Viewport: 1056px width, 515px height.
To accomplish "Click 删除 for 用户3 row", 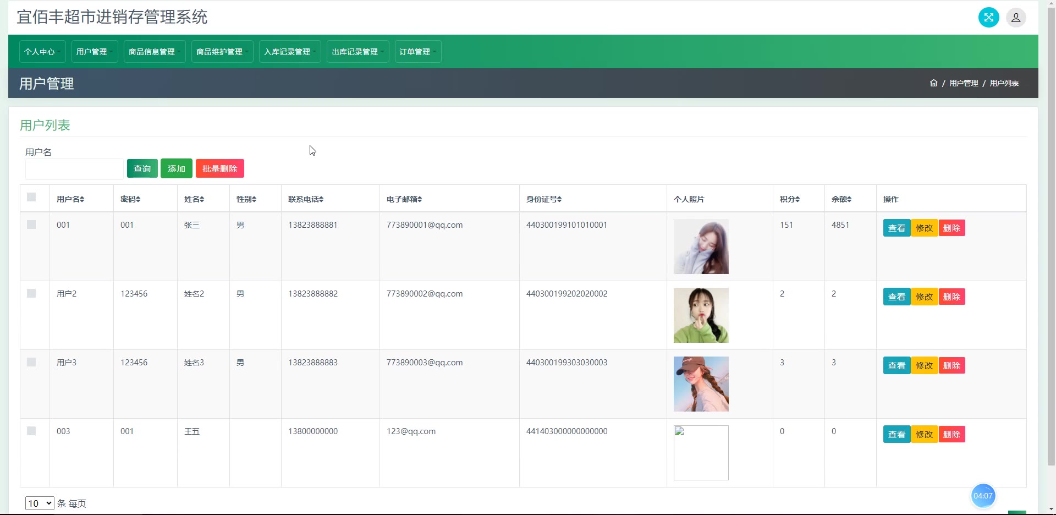I will pyautogui.click(x=952, y=366).
